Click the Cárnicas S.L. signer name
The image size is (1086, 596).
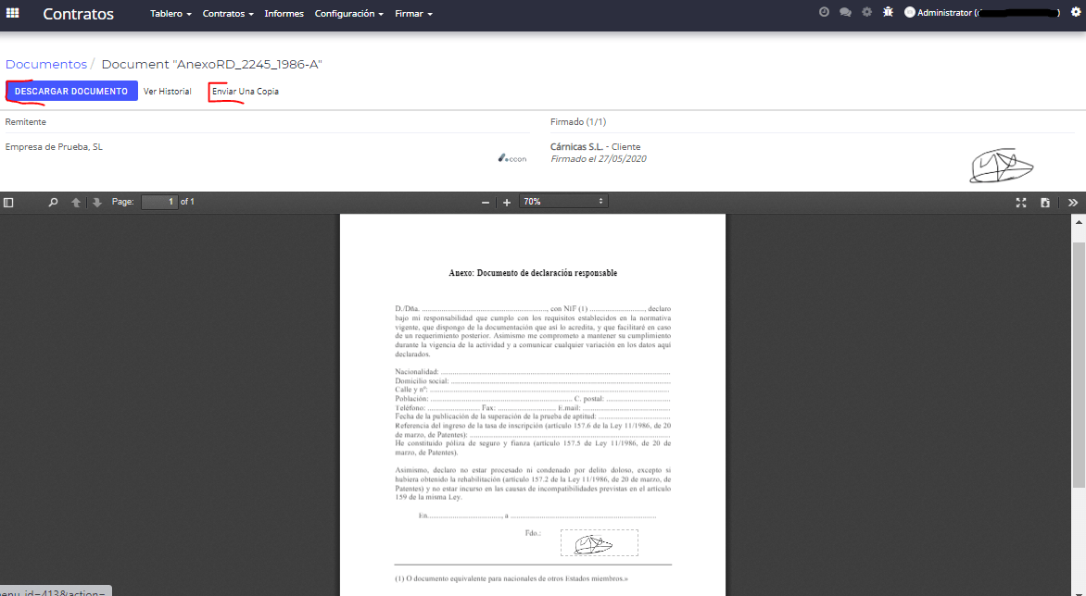tap(576, 146)
